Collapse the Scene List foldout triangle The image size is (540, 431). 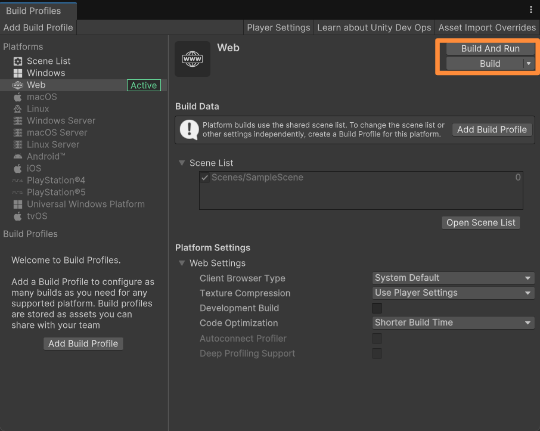click(182, 163)
